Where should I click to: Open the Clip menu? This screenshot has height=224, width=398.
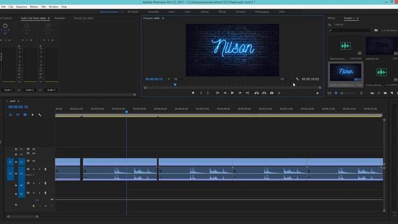pyautogui.click(x=11, y=7)
